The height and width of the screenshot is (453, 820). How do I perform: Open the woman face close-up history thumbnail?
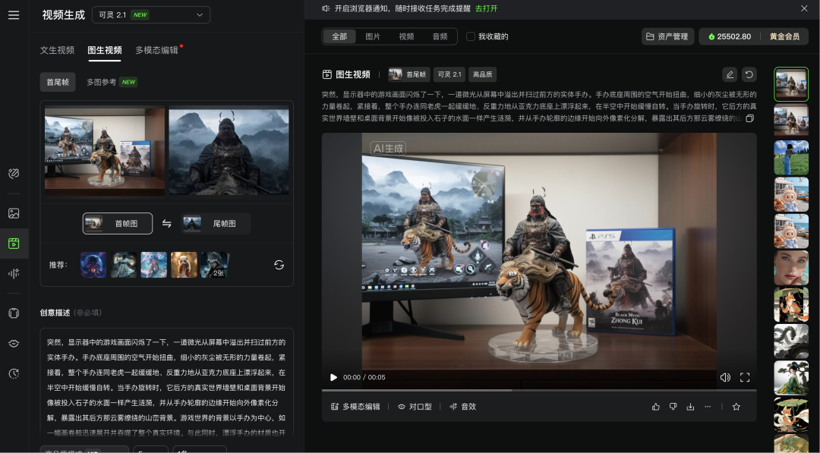tap(791, 268)
